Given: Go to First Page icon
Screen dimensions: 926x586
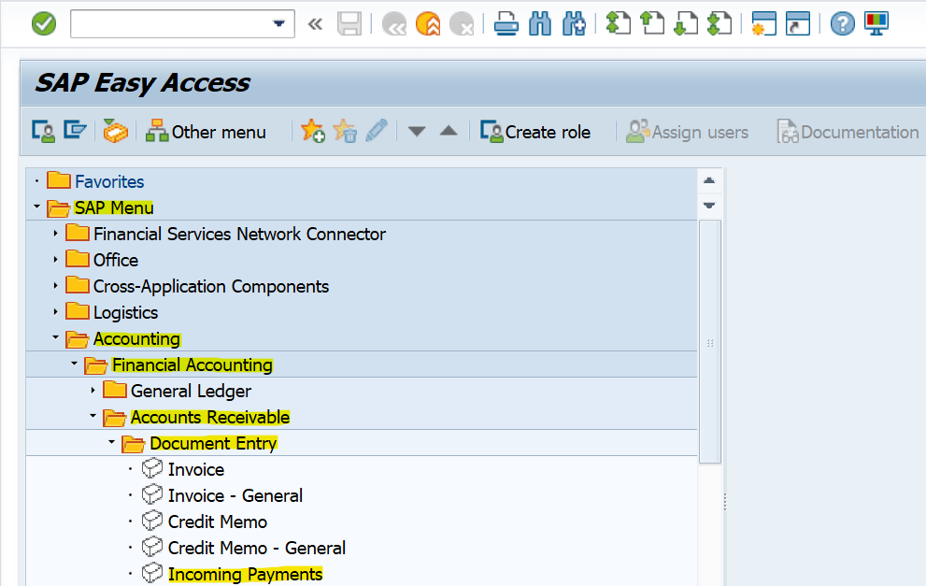Looking at the screenshot, I should (x=619, y=23).
